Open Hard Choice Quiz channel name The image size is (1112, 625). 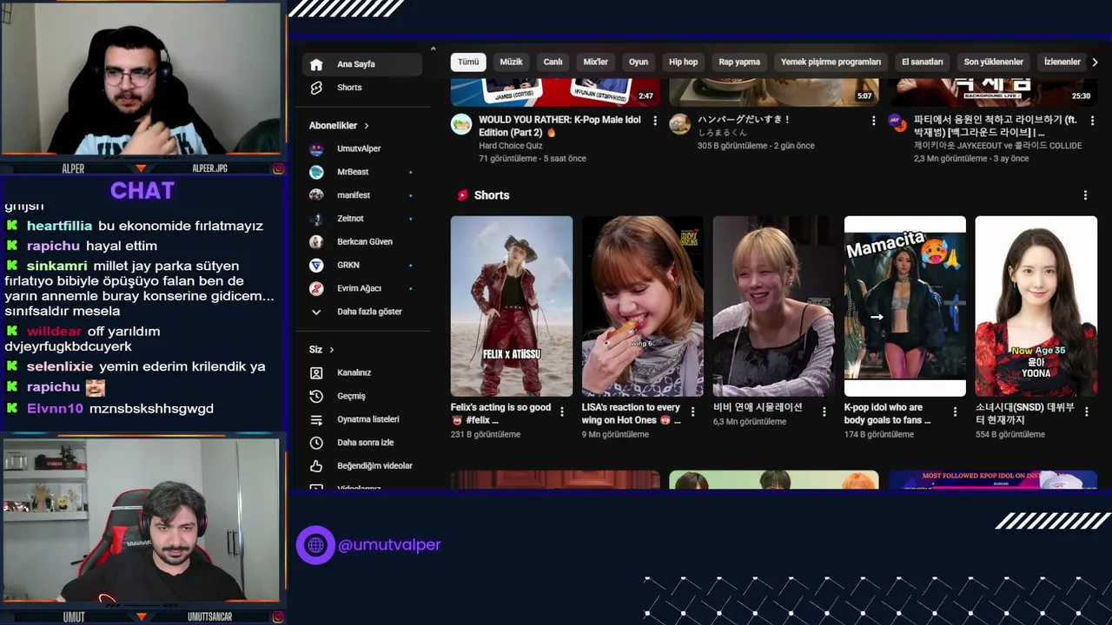click(x=510, y=146)
